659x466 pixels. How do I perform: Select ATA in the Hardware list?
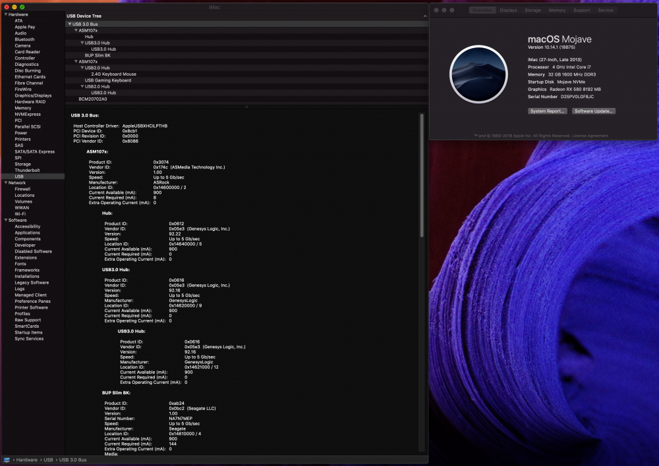tap(18, 20)
